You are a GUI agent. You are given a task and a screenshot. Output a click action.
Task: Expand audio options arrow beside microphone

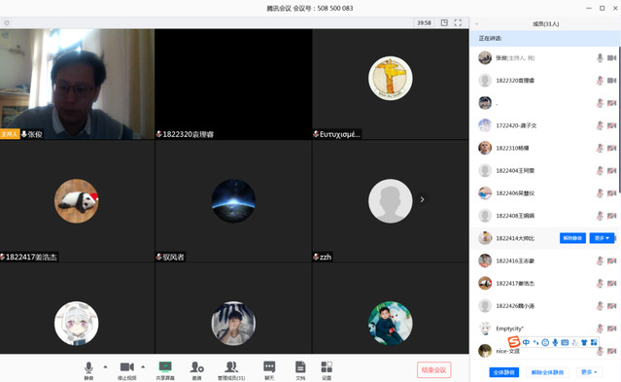(105, 367)
